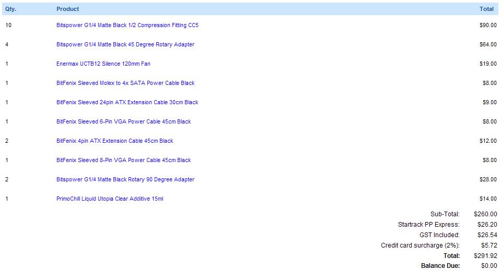Select the Startrack PP Express shipping label
Screen dimensions: 501x271
click(x=428, y=225)
